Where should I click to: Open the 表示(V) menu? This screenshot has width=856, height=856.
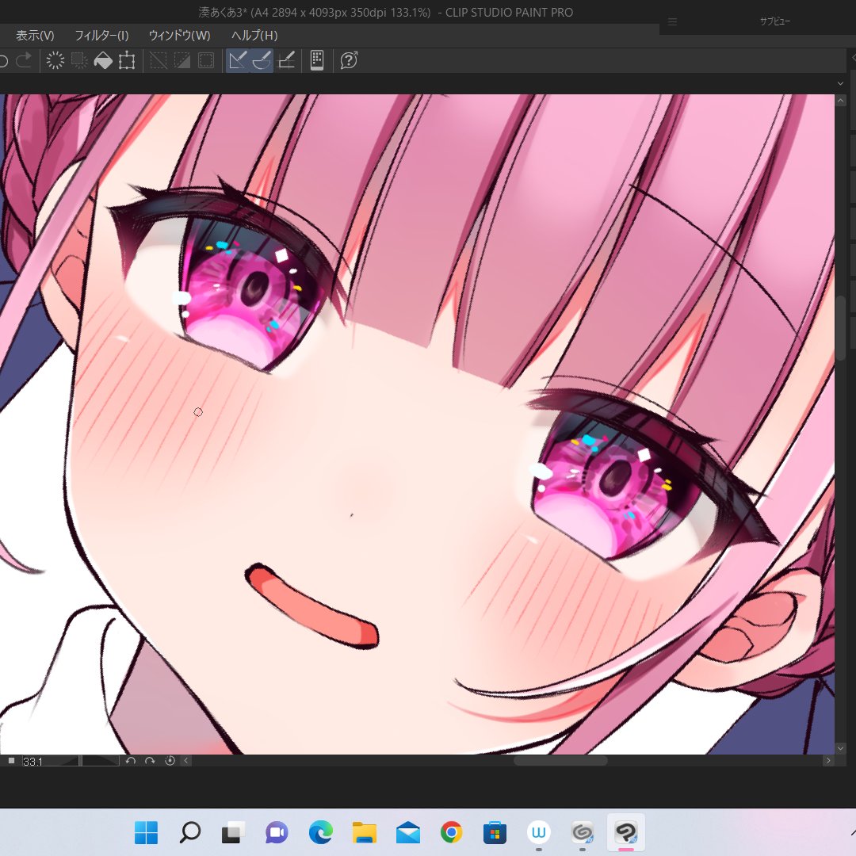[x=35, y=36]
